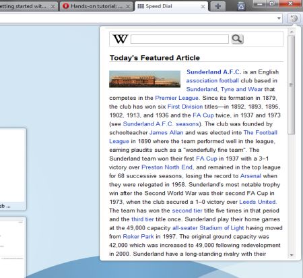The image size is (303, 278).
Task: Open the Sunderland A.F.C. bold link
Action: [213, 72]
